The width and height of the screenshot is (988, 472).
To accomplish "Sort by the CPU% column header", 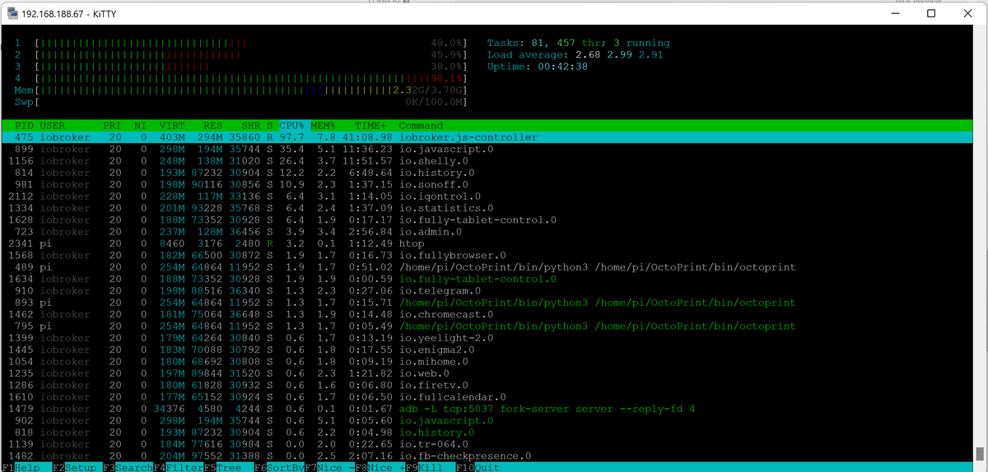I will point(291,126).
